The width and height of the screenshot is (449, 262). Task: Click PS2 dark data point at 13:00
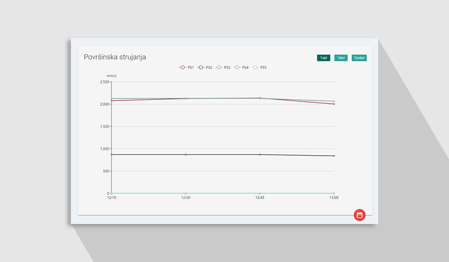pyautogui.click(x=334, y=156)
